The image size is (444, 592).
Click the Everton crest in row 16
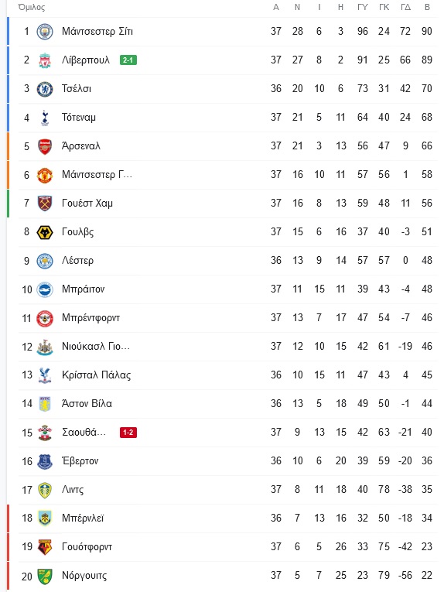45,461
